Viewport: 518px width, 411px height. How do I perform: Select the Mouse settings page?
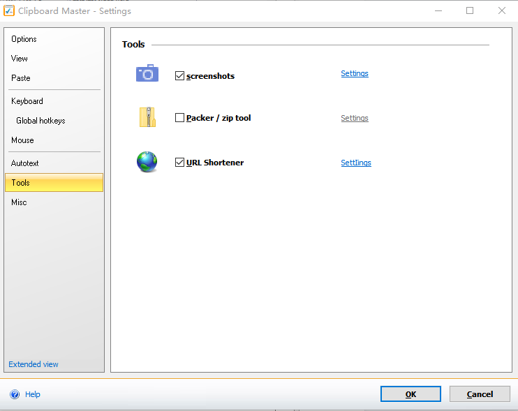pos(22,140)
